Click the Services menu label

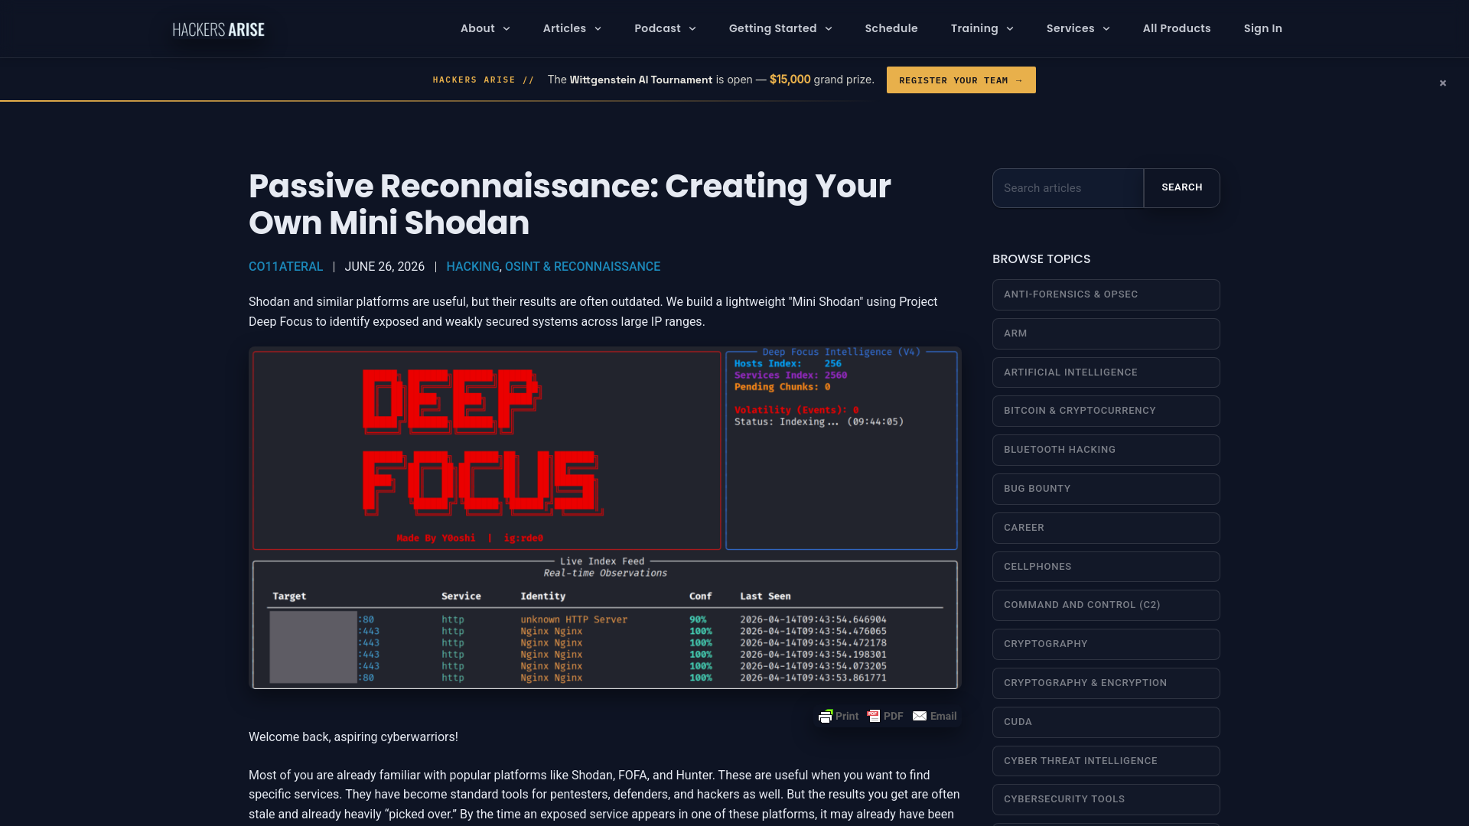point(1070,28)
